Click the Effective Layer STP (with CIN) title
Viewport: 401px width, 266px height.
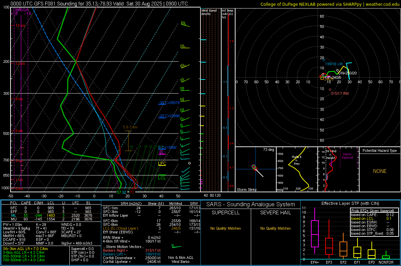tap(350, 203)
